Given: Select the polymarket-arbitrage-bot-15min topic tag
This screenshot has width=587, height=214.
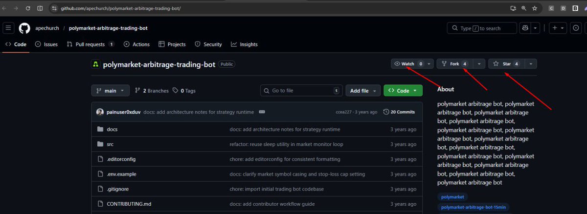Looking at the screenshot, I should coord(473,207).
